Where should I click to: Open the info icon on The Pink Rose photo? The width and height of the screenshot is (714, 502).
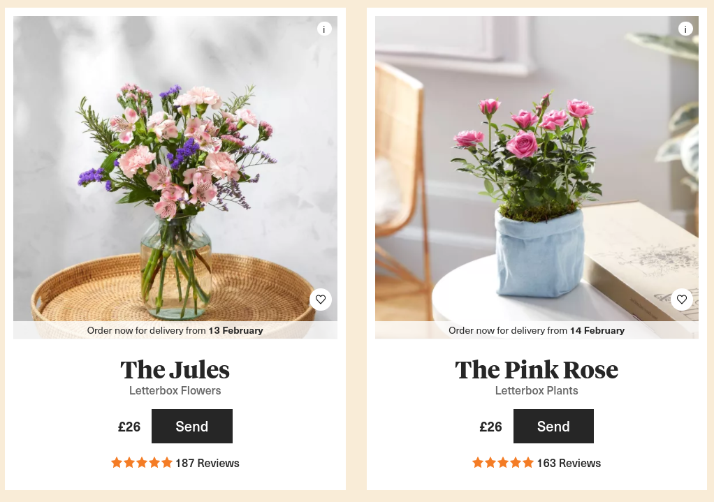(x=685, y=29)
